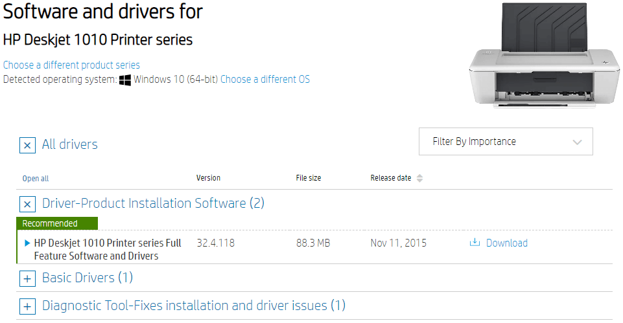
Task: Click Open all link
Action: click(x=36, y=179)
